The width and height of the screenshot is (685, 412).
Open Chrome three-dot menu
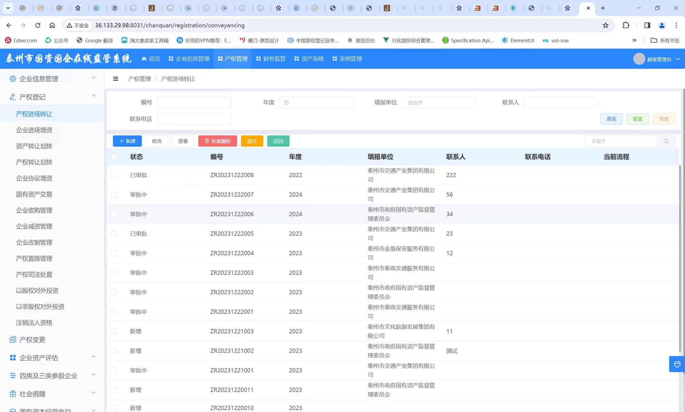coord(676,25)
